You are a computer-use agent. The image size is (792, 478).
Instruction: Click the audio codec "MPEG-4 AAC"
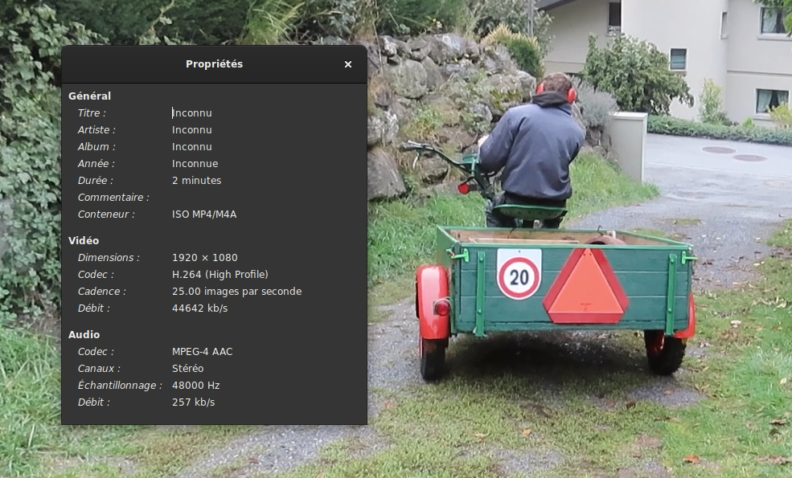click(x=202, y=352)
